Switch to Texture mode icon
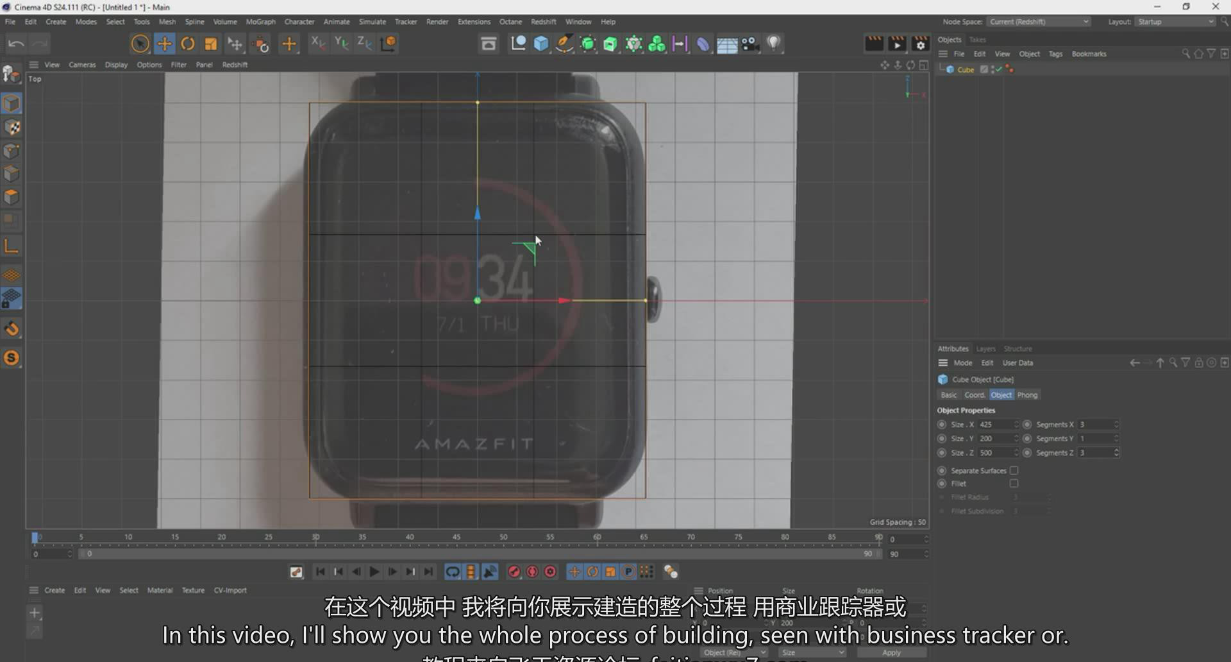This screenshot has height=662, width=1231. [12, 127]
